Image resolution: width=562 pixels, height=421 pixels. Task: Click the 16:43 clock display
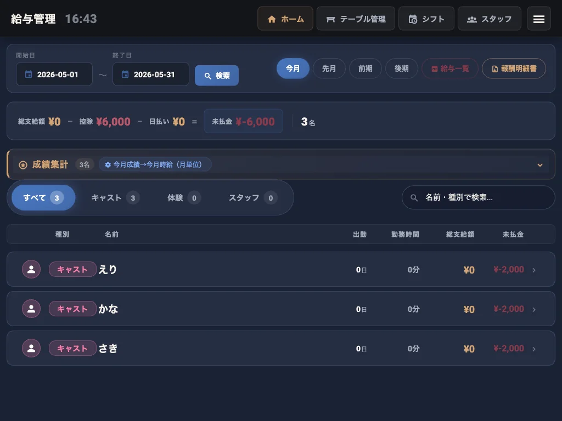(x=81, y=19)
